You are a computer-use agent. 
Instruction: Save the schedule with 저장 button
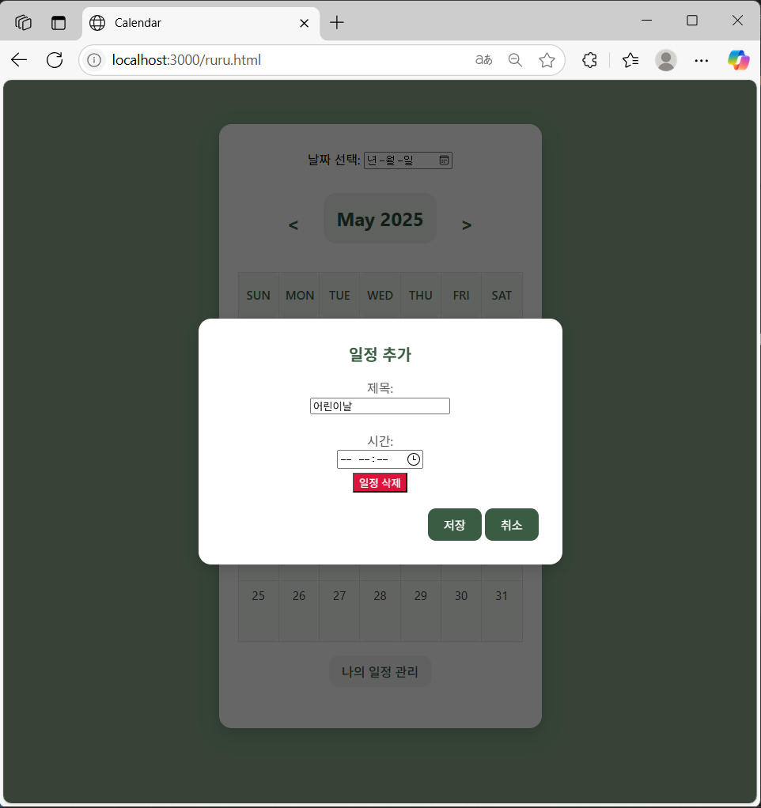point(454,525)
